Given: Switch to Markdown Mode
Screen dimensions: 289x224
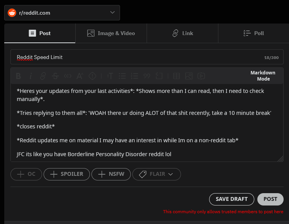Looking at the screenshot, I should click(263, 76).
